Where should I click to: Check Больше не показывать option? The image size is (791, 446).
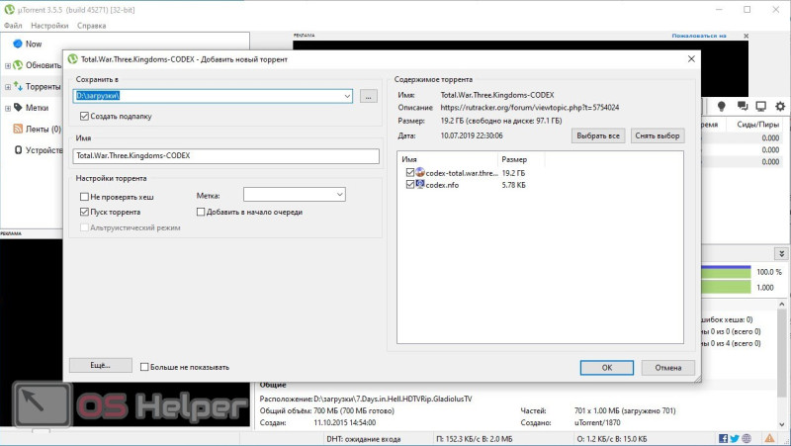144,367
